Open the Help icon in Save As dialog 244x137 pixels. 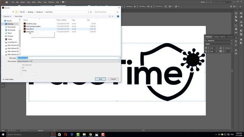point(118,16)
